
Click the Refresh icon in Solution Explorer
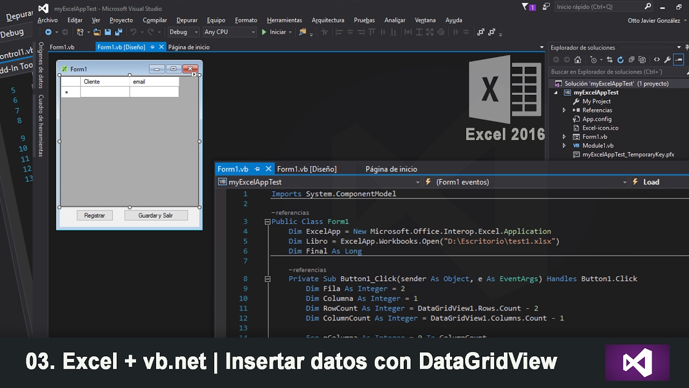620,60
